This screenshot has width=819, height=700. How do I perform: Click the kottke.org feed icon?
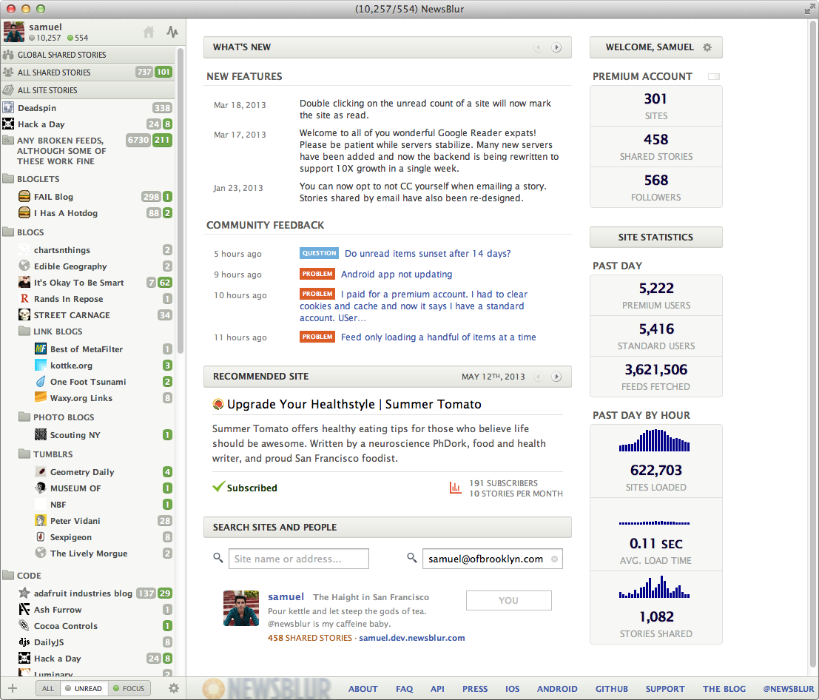point(40,365)
